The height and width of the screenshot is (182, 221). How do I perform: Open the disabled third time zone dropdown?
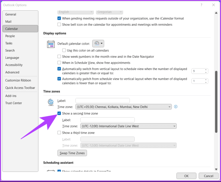click(x=128, y=145)
